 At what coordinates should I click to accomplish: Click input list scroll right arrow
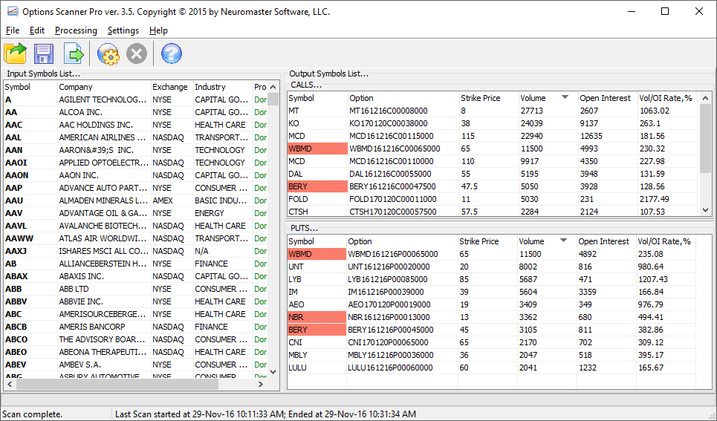pos(261,385)
